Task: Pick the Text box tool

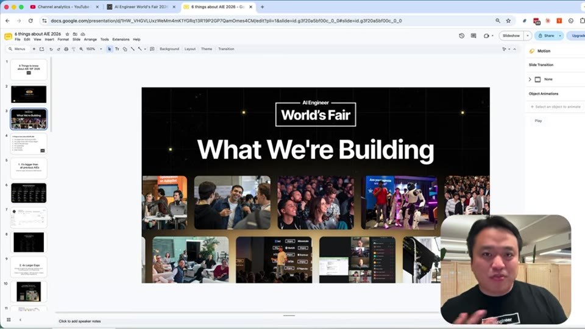Action: (117, 49)
